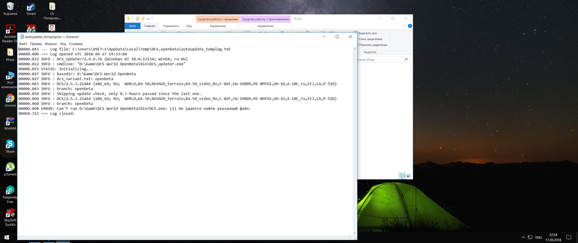Open the desktop icon showing a person's photo
The height and width of the screenshot is (243, 578).
52,28
